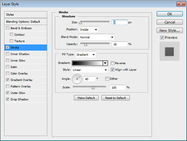This screenshot has height=141, width=187.
Task: Focus the Scale percent input field
Action: click(x=118, y=87)
